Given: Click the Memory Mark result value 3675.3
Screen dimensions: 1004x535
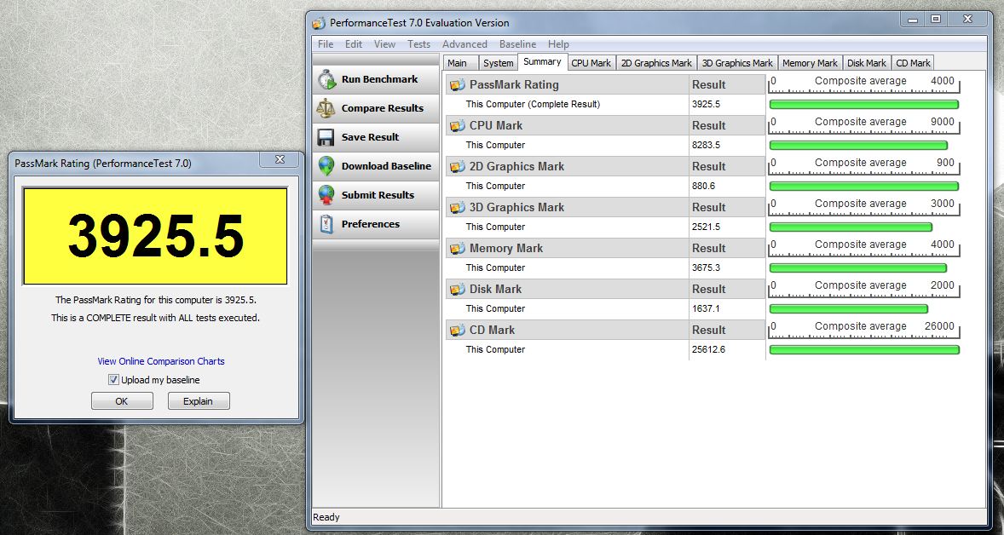Looking at the screenshot, I should (x=706, y=268).
